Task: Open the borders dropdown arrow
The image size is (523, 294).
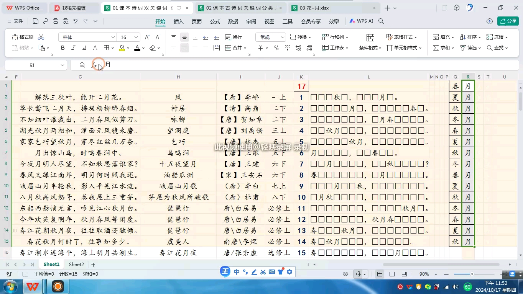Action: [x=112, y=48]
